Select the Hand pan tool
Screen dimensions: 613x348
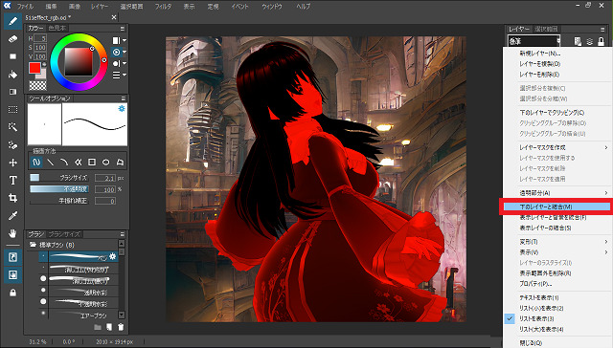tap(12, 233)
